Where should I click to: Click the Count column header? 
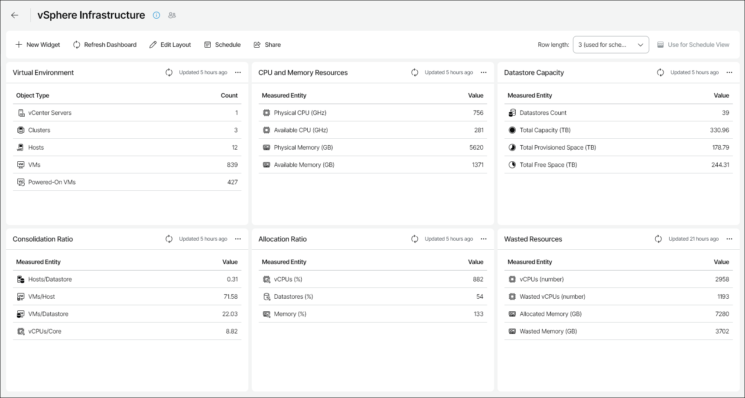[229, 95]
